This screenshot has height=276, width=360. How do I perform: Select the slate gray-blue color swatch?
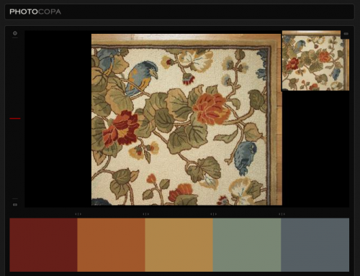click(x=315, y=245)
